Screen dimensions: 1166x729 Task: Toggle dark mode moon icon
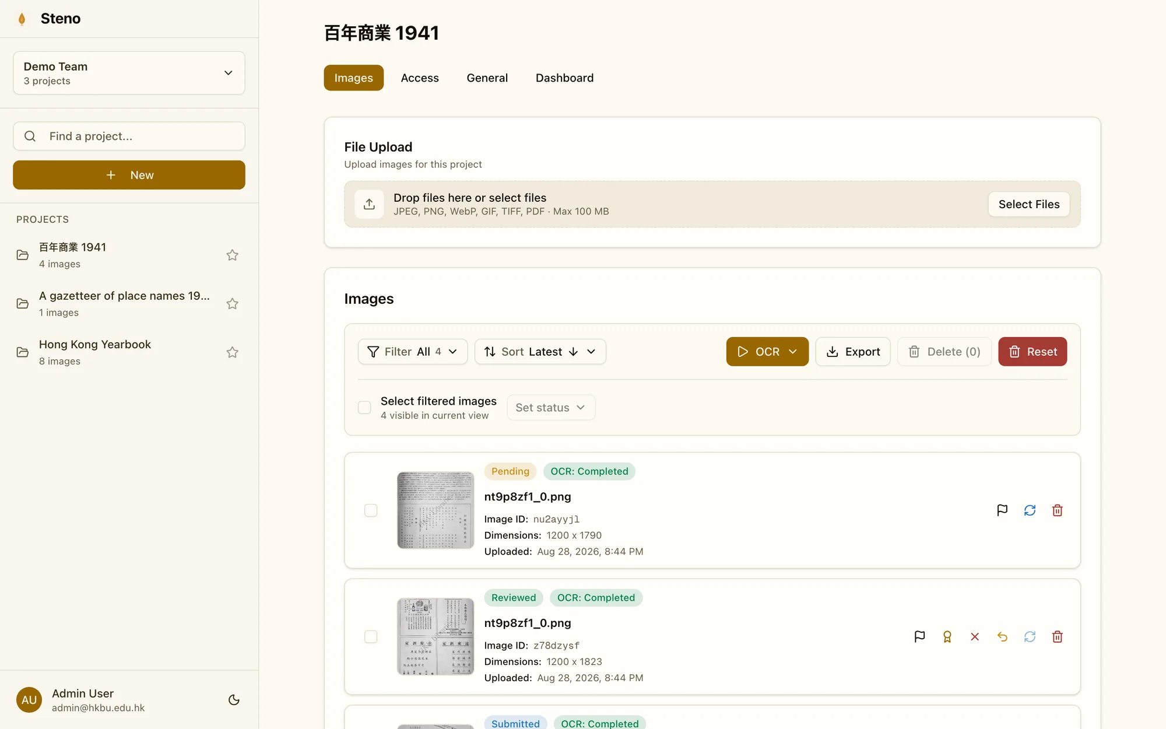(x=234, y=700)
